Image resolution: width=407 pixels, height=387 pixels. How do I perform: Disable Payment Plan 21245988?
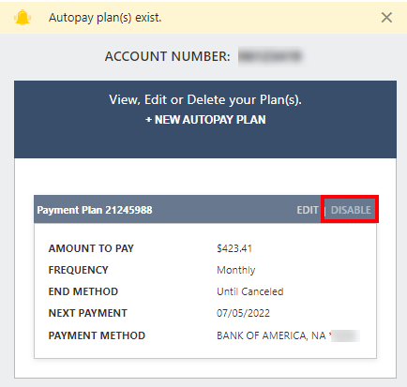click(351, 210)
